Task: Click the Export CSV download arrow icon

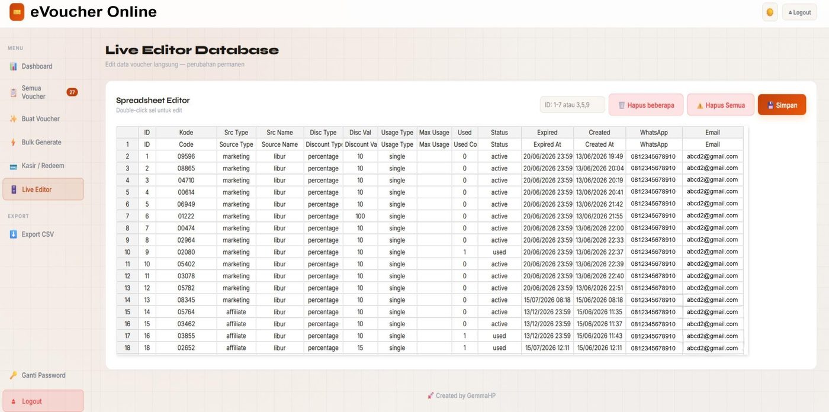Action: (14, 234)
